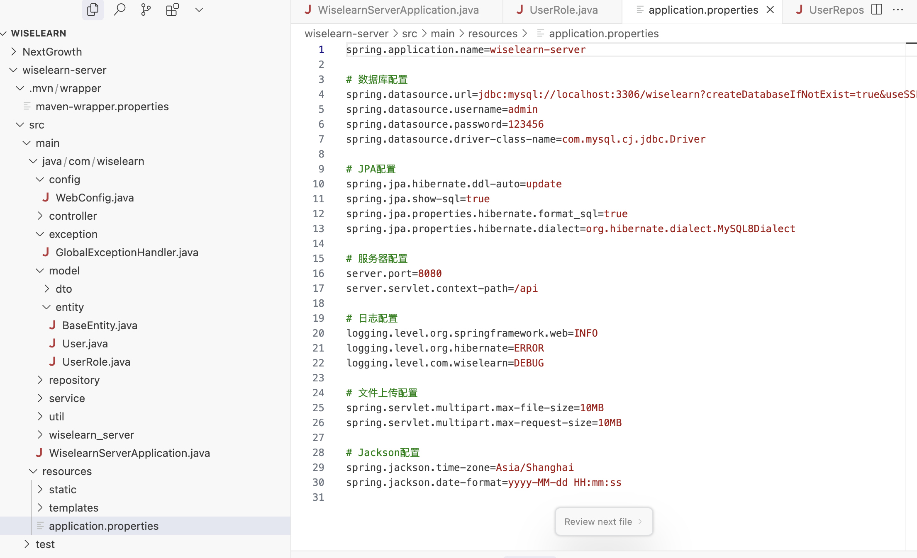Open the Explorer view icon
Screen dimensions: 917x558
coord(93,10)
